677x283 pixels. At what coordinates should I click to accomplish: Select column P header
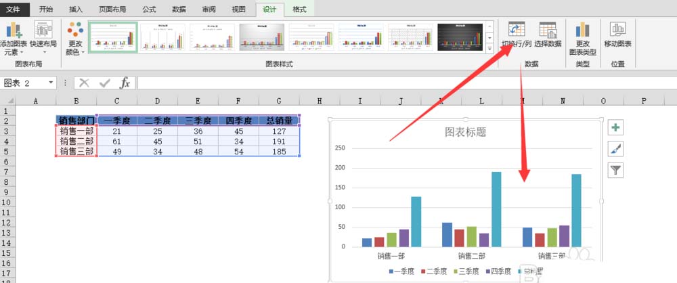644,101
